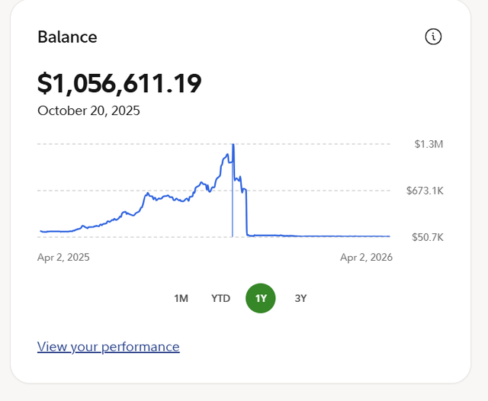The width and height of the screenshot is (488, 401).
Task: Click the Apr 2, 2025 start date
Action: point(63,258)
